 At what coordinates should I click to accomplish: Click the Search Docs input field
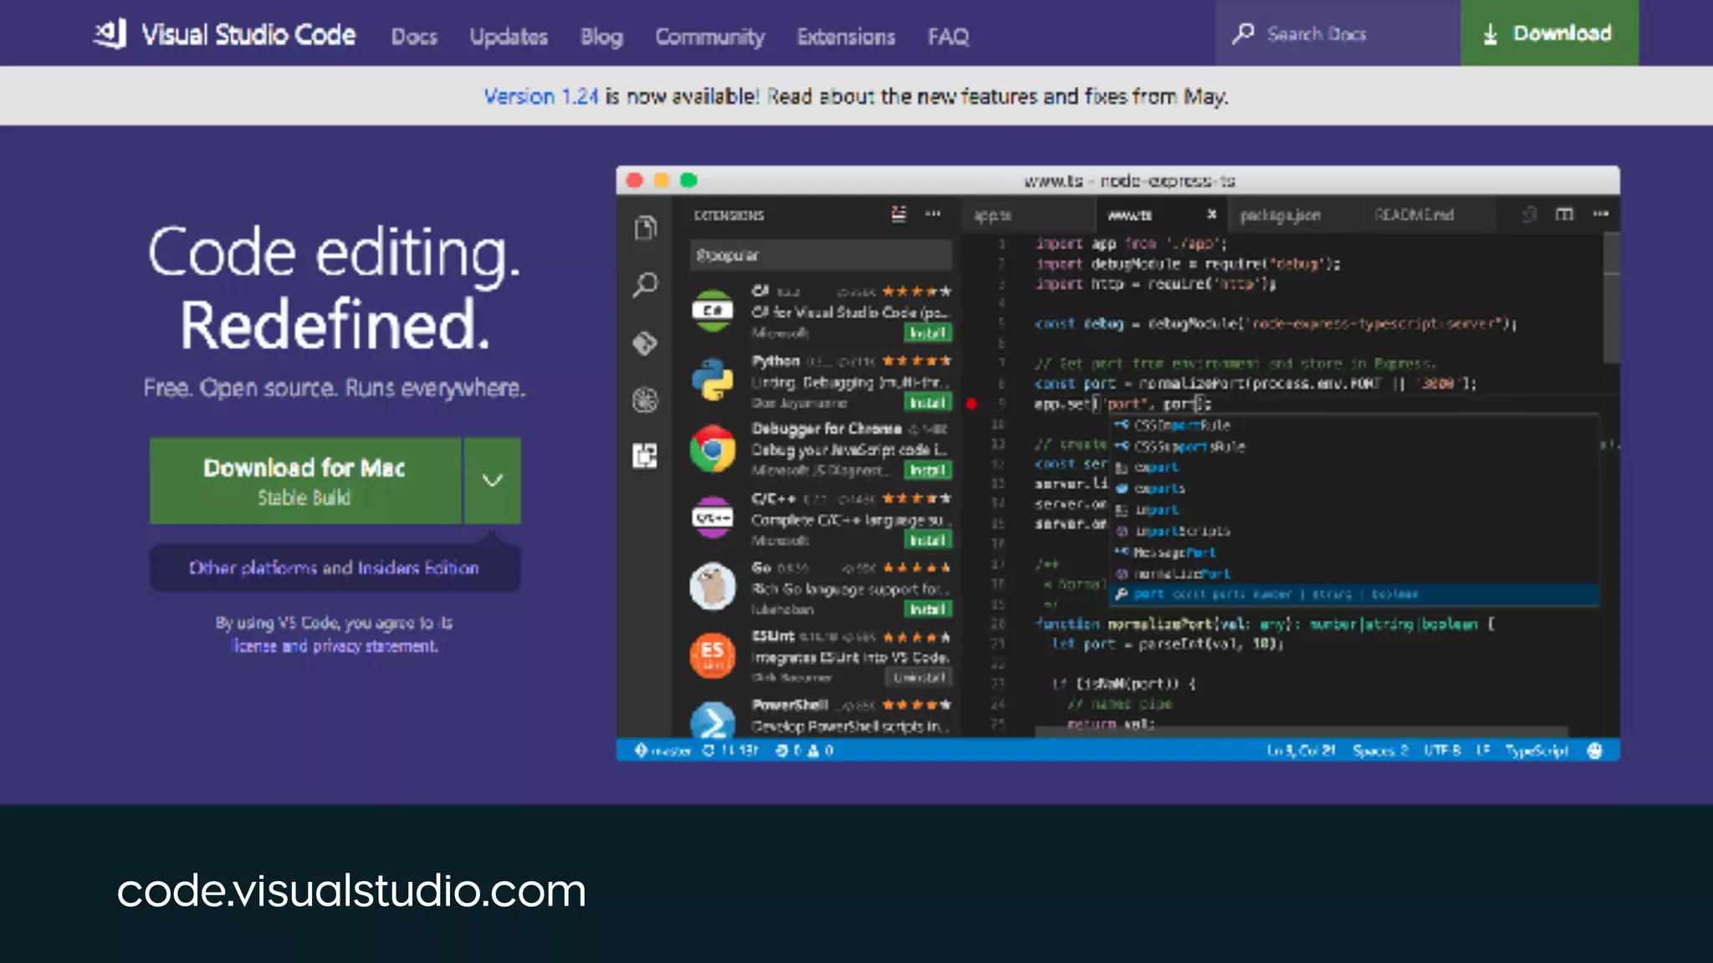(1337, 33)
